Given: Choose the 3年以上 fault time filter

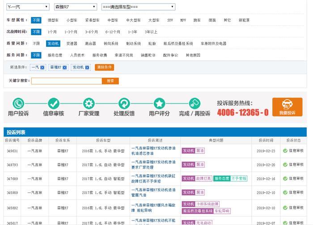Looking at the screenshot, I should pos(151,32).
